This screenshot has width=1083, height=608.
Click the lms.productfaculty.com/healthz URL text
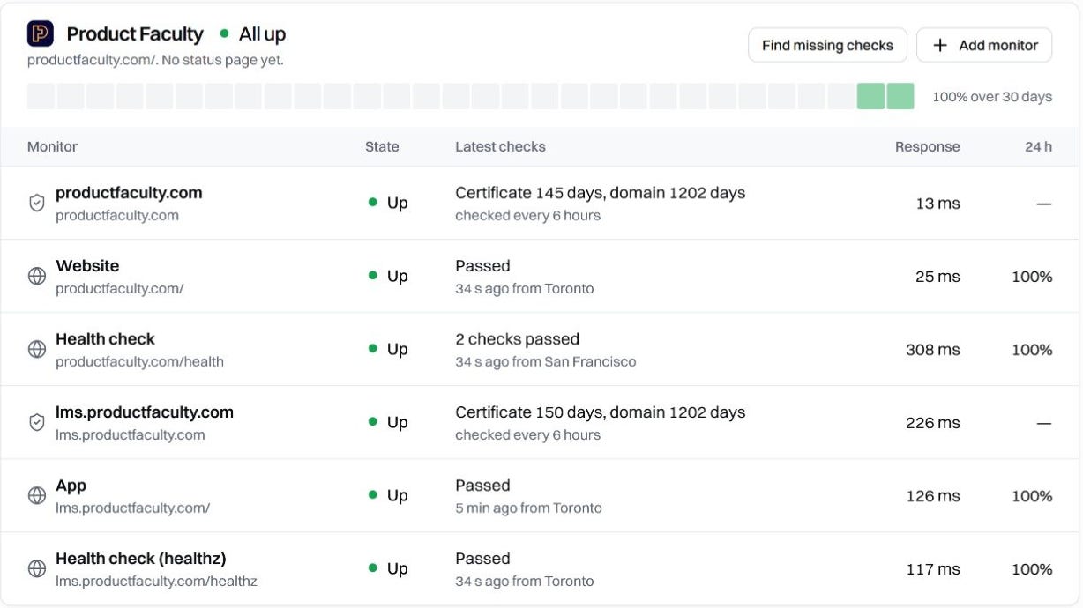coord(156,582)
